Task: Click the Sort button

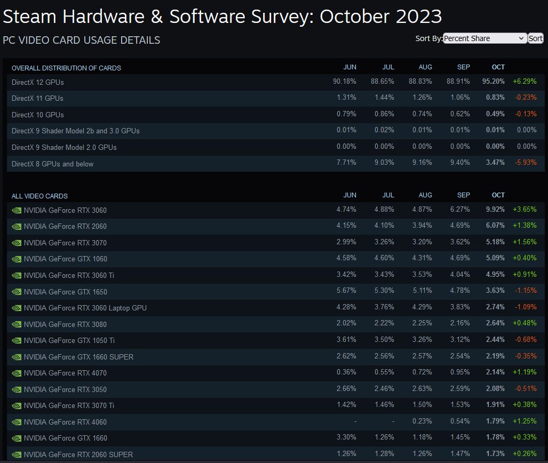Action: click(x=535, y=38)
